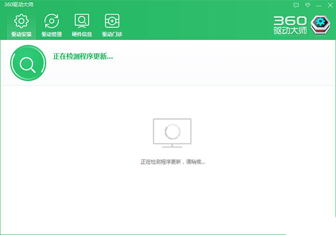Click the first-aid kit icon above 驱动门诊
Screen dimensions: 336x235
point(112,21)
